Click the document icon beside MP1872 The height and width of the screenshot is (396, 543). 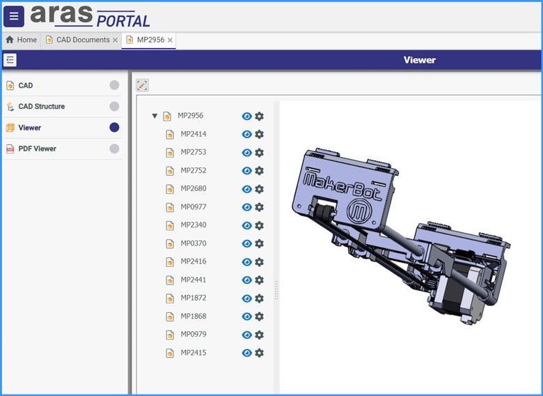(170, 298)
